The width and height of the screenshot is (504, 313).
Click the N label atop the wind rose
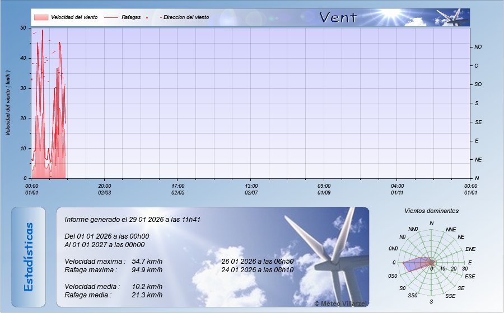[x=431, y=223]
